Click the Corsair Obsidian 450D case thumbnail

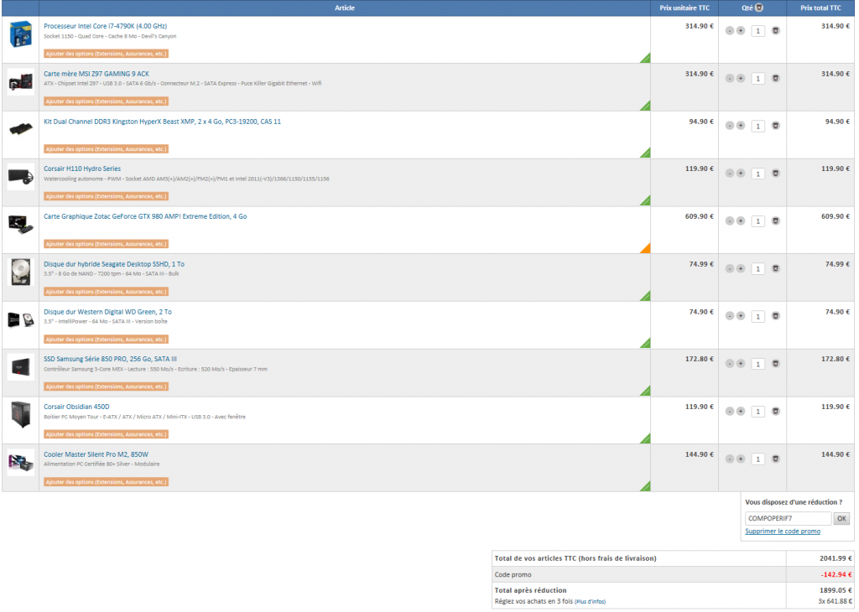(21, 414)
